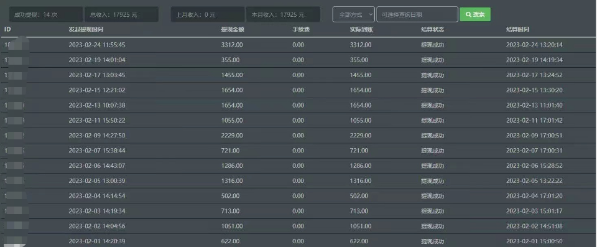The width and height of the screenshot is (597, 247).
Task: Click the 实际到账 column header
Action: point(361,29)
